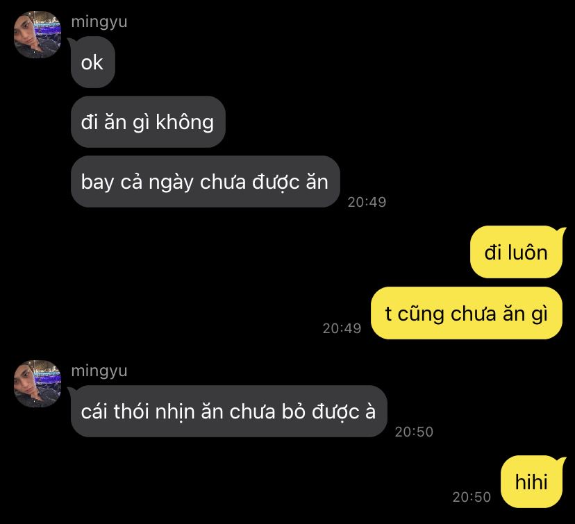Select the "đi ăn gì không" message
This screenshot has height=524, width=575.
[148, 122]
